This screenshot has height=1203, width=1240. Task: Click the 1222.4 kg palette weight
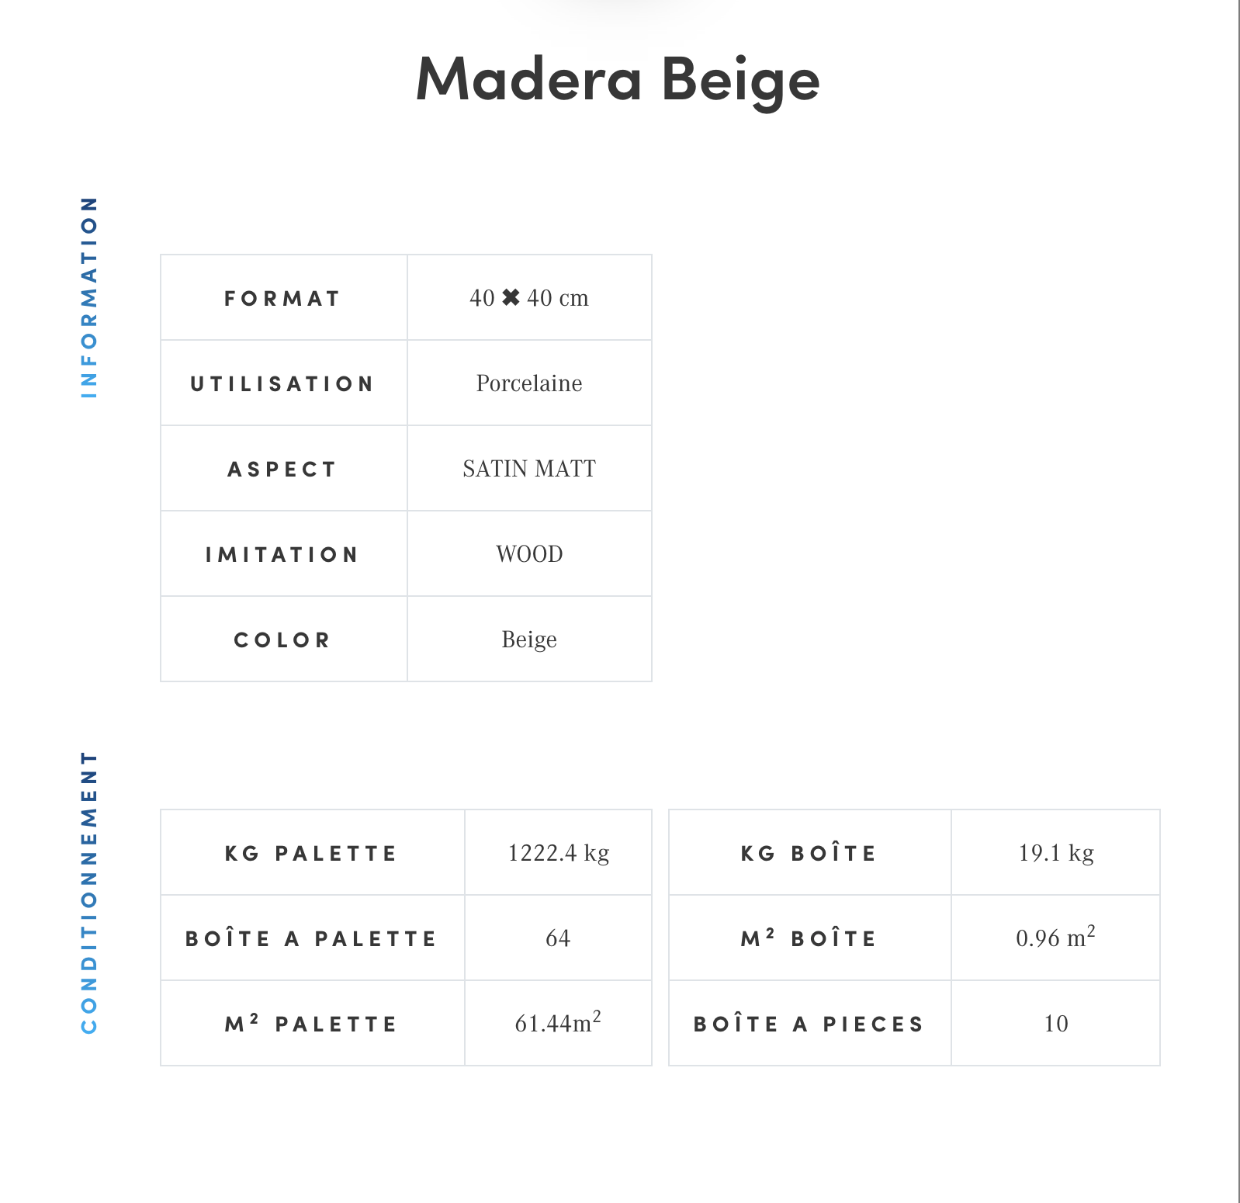pyautogui.click(x=558, y=853)
